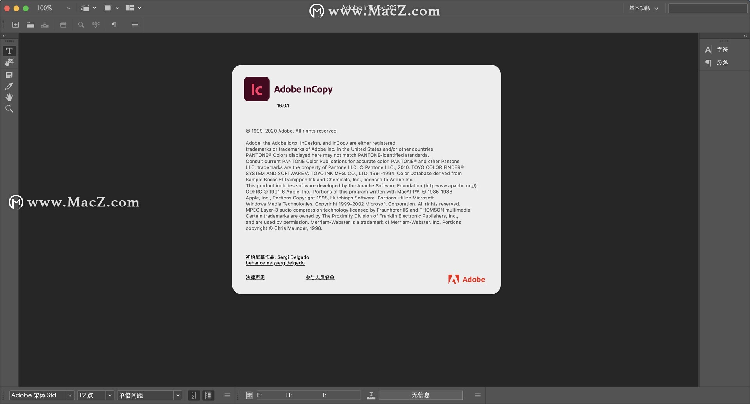Open the 单倍间距 line spacing dropdown
Screen dimensions: 750x404
(x=150, y=395)
